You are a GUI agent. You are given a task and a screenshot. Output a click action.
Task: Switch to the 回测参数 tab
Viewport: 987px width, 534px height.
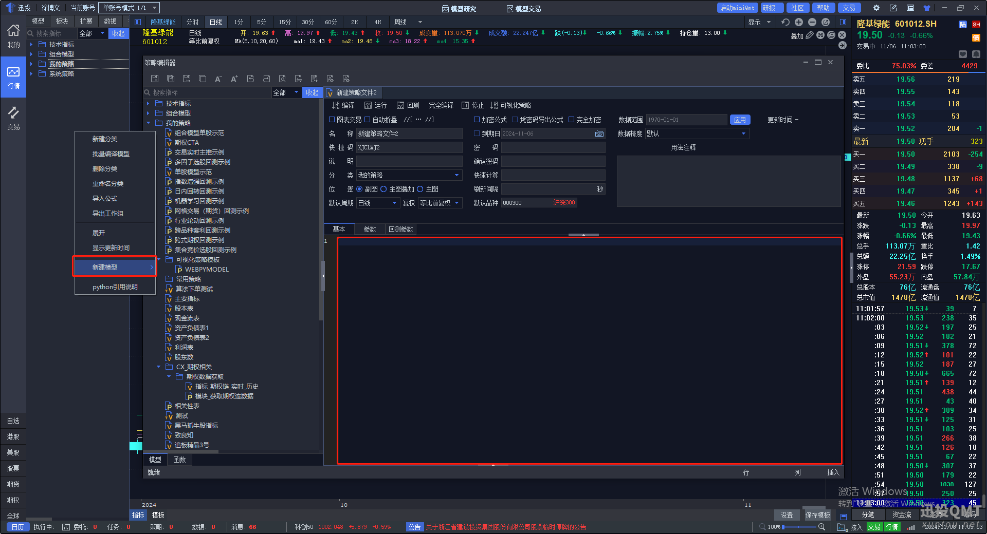pos(400,229)
